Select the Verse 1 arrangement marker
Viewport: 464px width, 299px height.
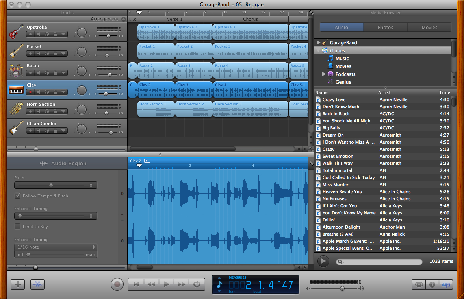175,19
